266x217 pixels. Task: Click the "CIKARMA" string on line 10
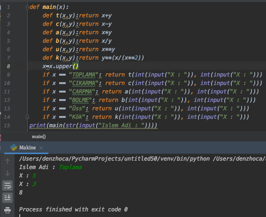(x=84, y=83)
